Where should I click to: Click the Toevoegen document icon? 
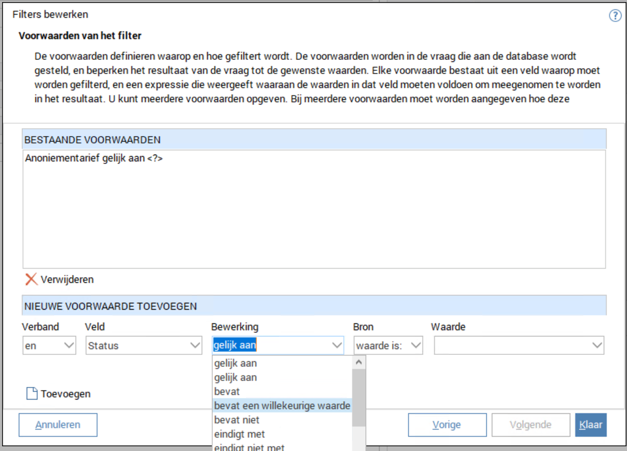coord(32,394)
